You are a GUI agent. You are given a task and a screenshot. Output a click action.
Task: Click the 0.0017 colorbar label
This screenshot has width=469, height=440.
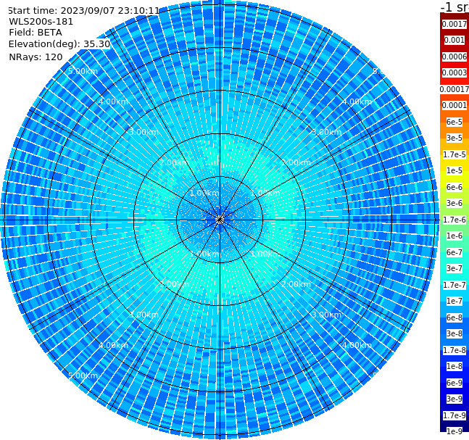point(454,24)
